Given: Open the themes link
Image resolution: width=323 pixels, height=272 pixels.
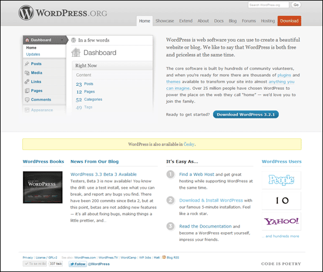Looking at the screenshot, I should pyautogui.click(x=173, y=81).
